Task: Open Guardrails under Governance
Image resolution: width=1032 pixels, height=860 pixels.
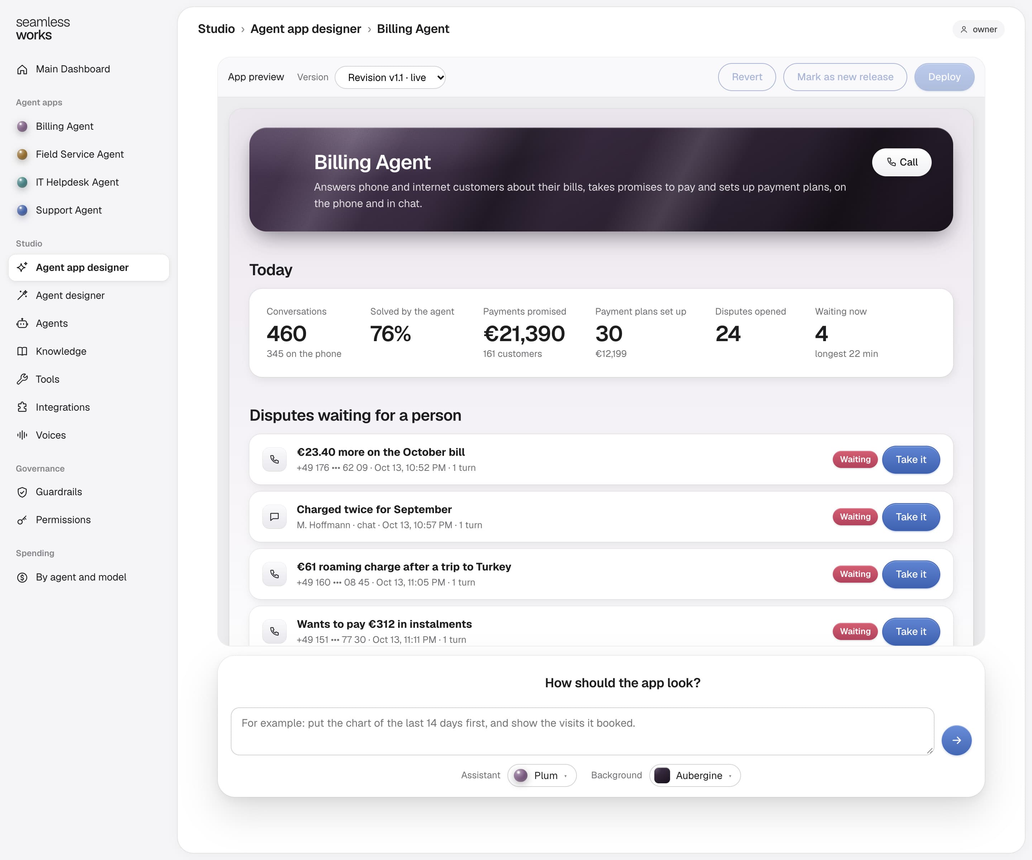Action: point(89,492)
